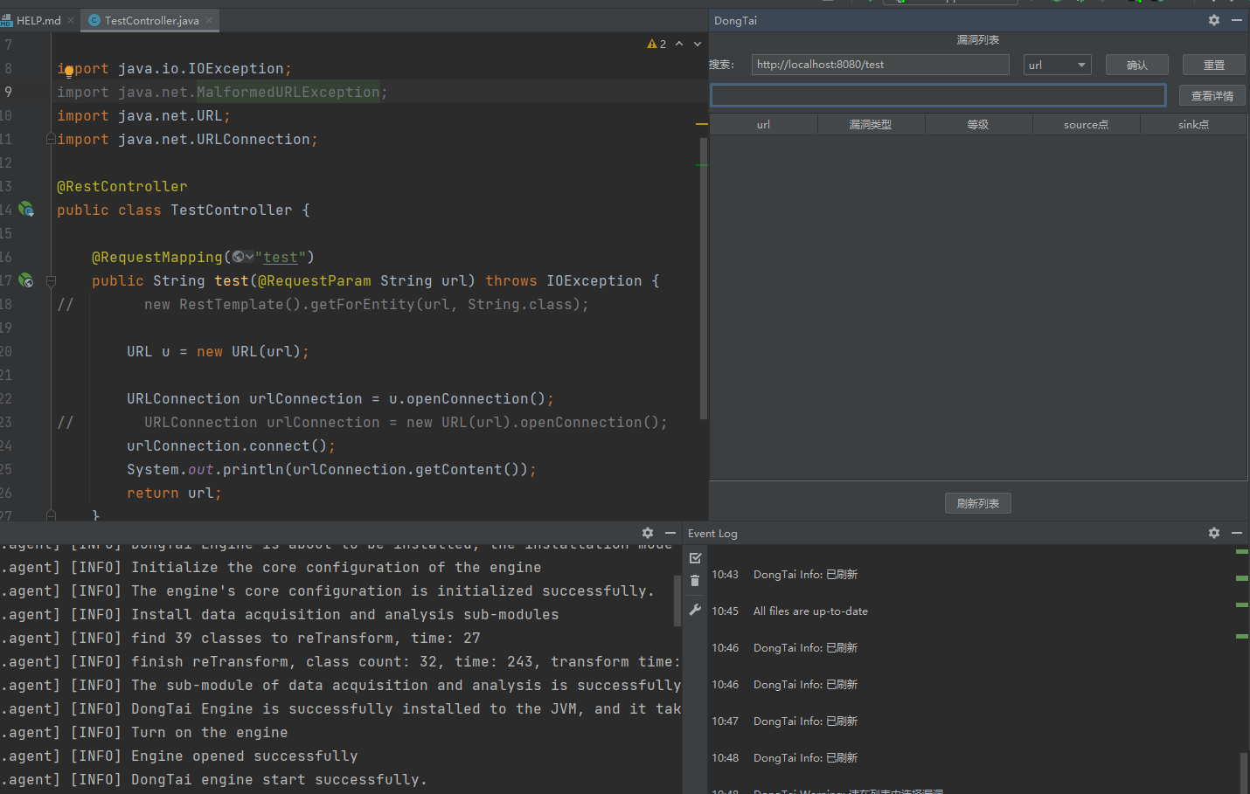Open DongTai panel settings gear

click(1213, 20)
